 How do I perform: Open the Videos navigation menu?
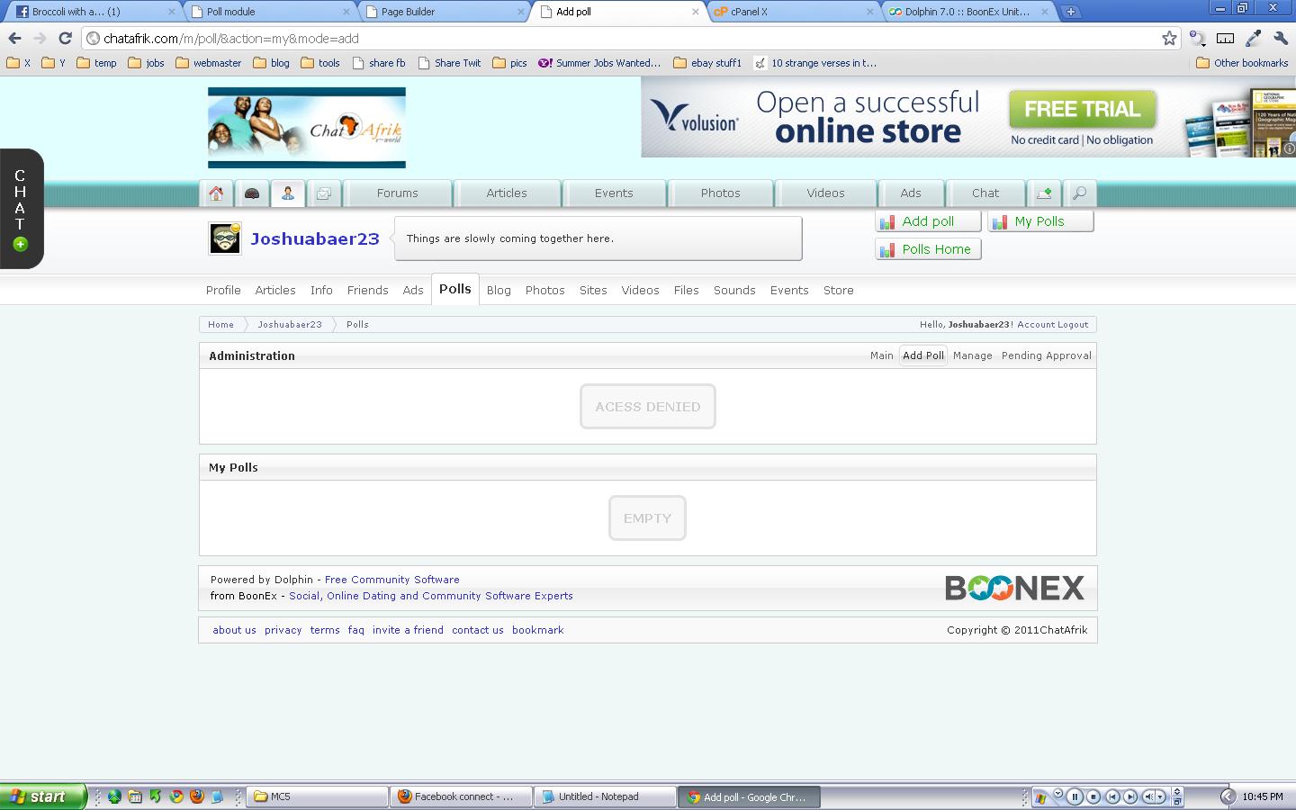825,193
